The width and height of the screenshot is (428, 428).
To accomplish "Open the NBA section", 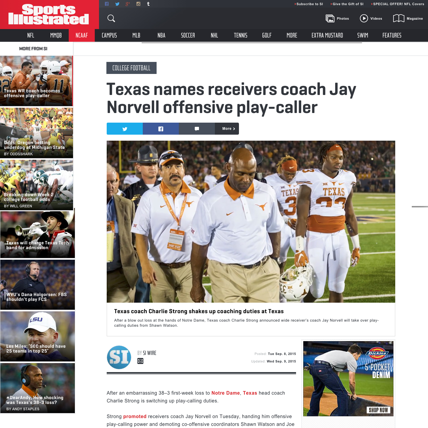I will point(161,35).
